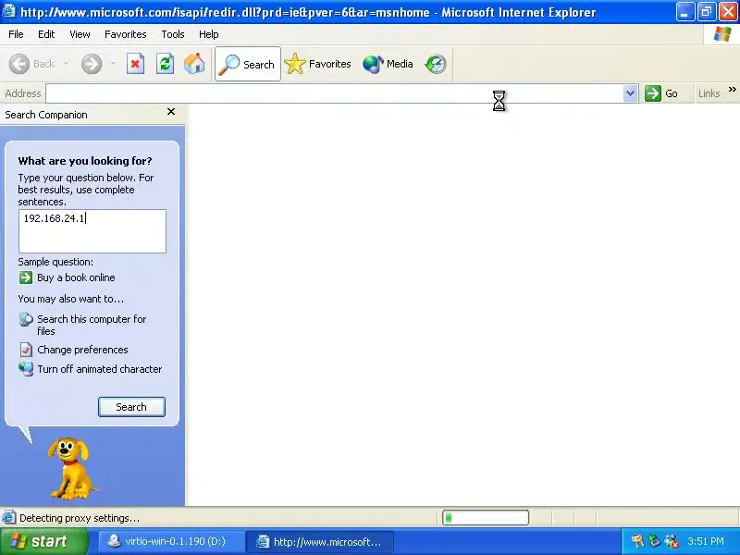Screen dimensions: 740x555
Task: Focus the Address input field
Action: 335,93
